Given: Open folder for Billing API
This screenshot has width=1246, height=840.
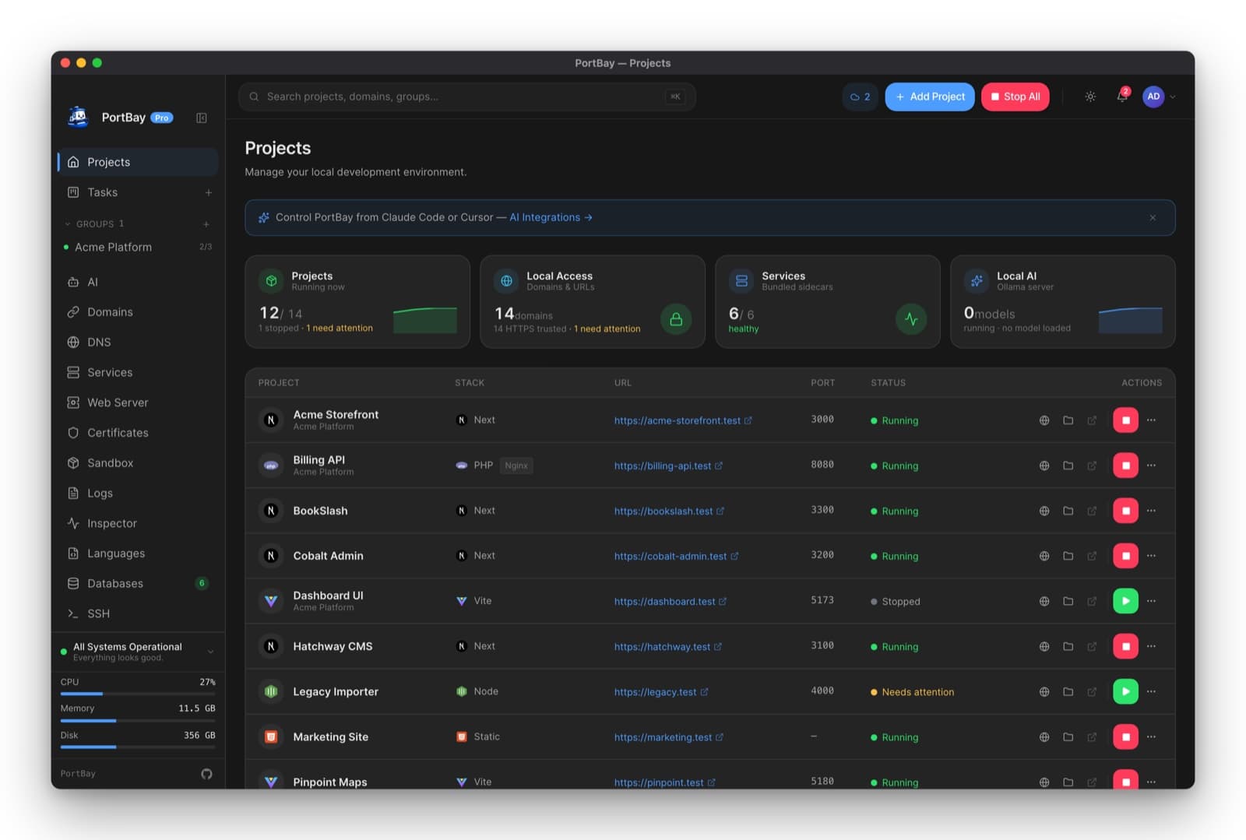Looking at the screenshot, I should point(1068,466).
